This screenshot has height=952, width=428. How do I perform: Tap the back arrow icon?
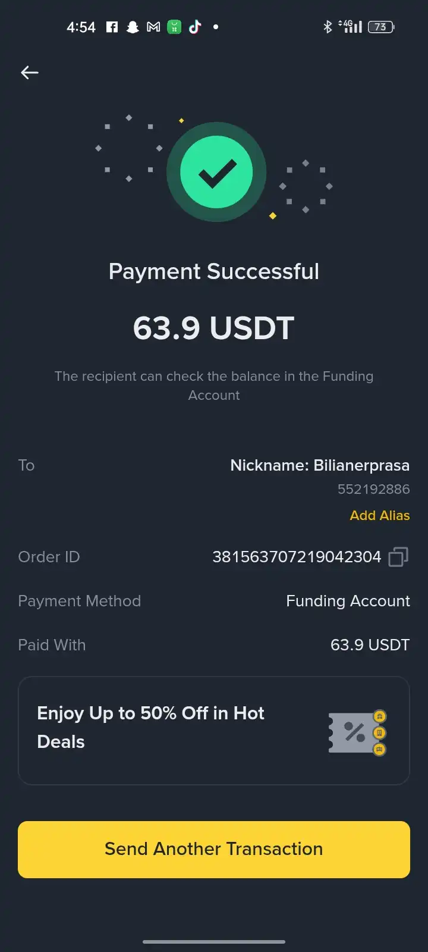coord(30,73)
